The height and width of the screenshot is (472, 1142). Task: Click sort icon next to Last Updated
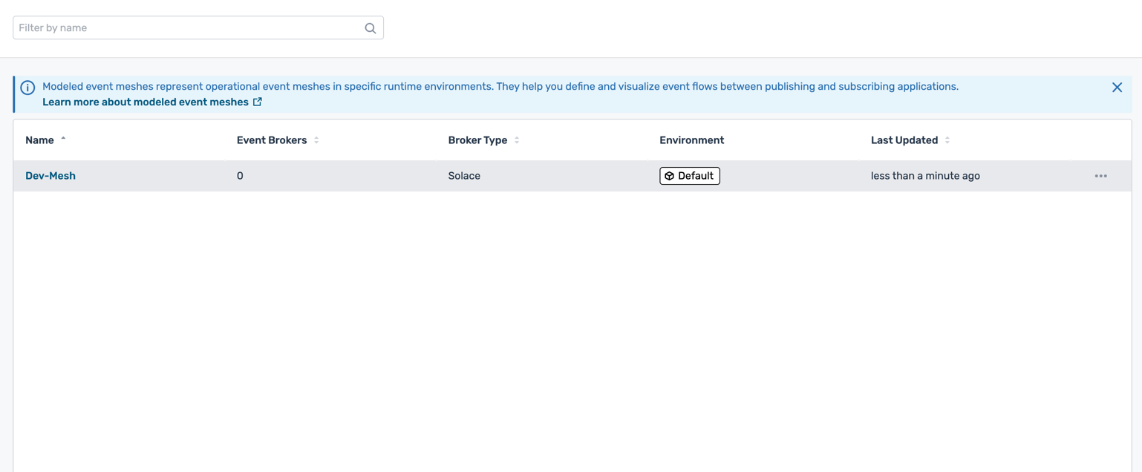pyautogui.click(x=947, y=140)
